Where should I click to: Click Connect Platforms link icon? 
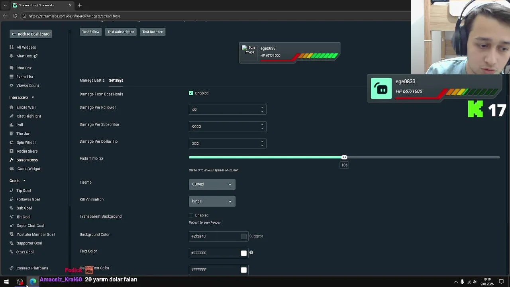click(x=12, y=268)
